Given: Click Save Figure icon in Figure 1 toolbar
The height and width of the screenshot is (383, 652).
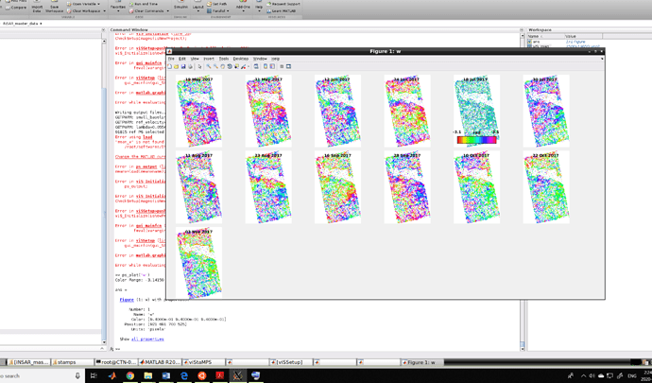Looking at the screenshot, I should click(x=183, y=66).
